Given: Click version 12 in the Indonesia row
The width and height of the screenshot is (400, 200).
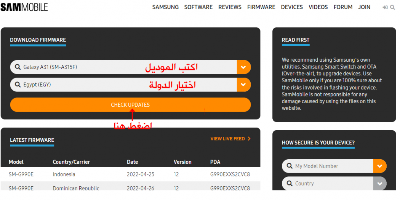Looking at the screenshot, I should (x=176, y=174).
